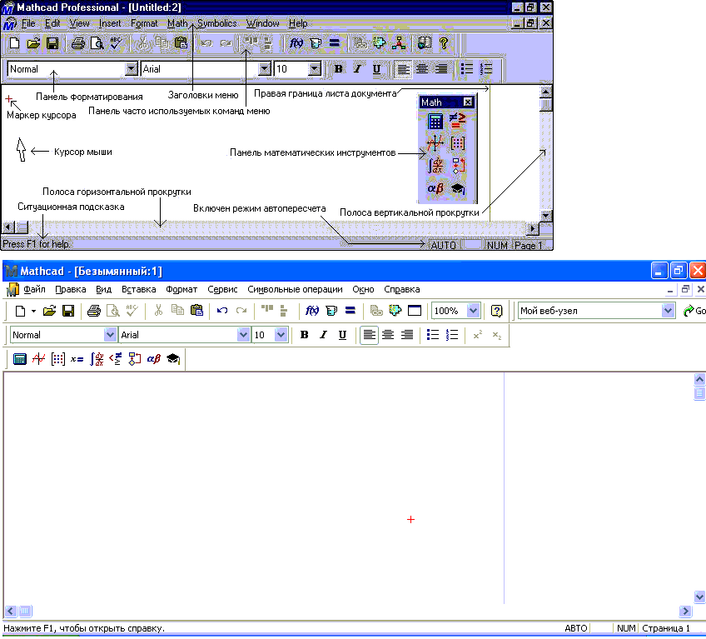Expand Arial font dropdown in Mathcad Professional window

click(264, 69)
